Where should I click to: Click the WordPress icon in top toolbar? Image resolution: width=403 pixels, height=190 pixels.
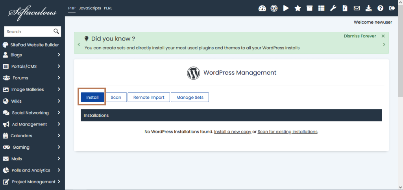point(274,8)
